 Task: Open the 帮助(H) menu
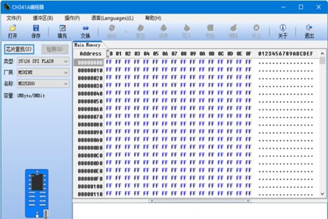153,18
